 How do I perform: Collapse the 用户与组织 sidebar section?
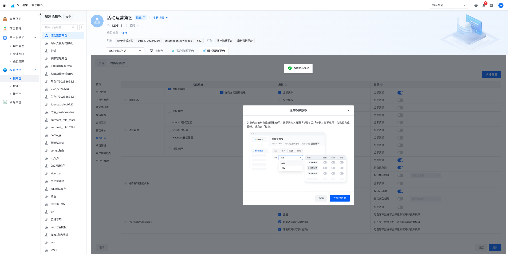[35, 38]
